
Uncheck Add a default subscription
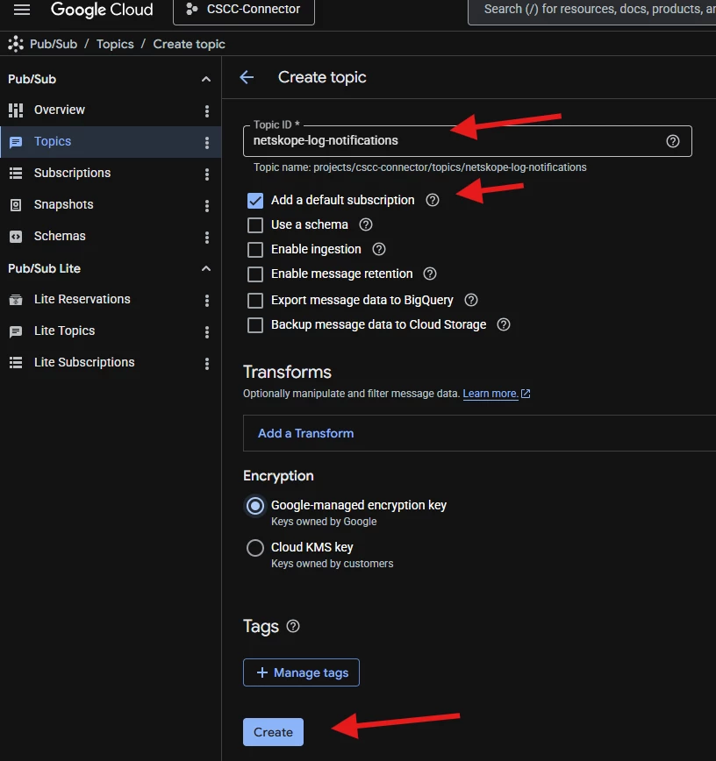[x=255, y=201]
